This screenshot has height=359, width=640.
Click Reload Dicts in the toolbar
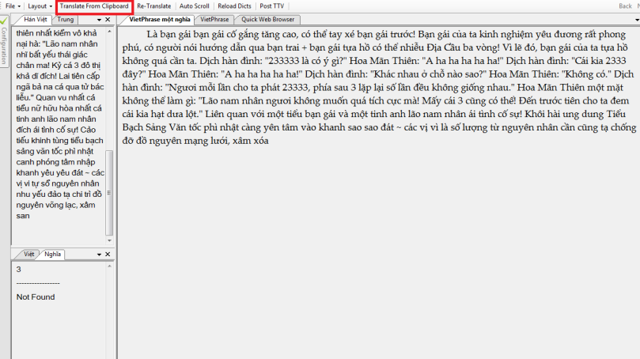(x=234, y=6)
